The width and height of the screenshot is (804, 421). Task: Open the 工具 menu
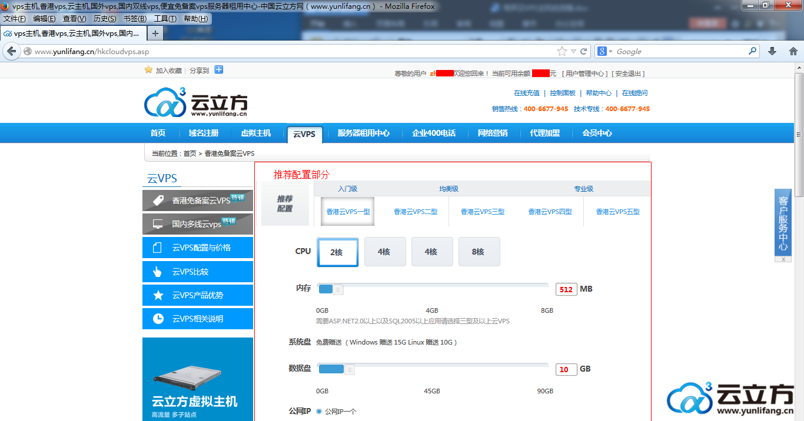[165, 19]
